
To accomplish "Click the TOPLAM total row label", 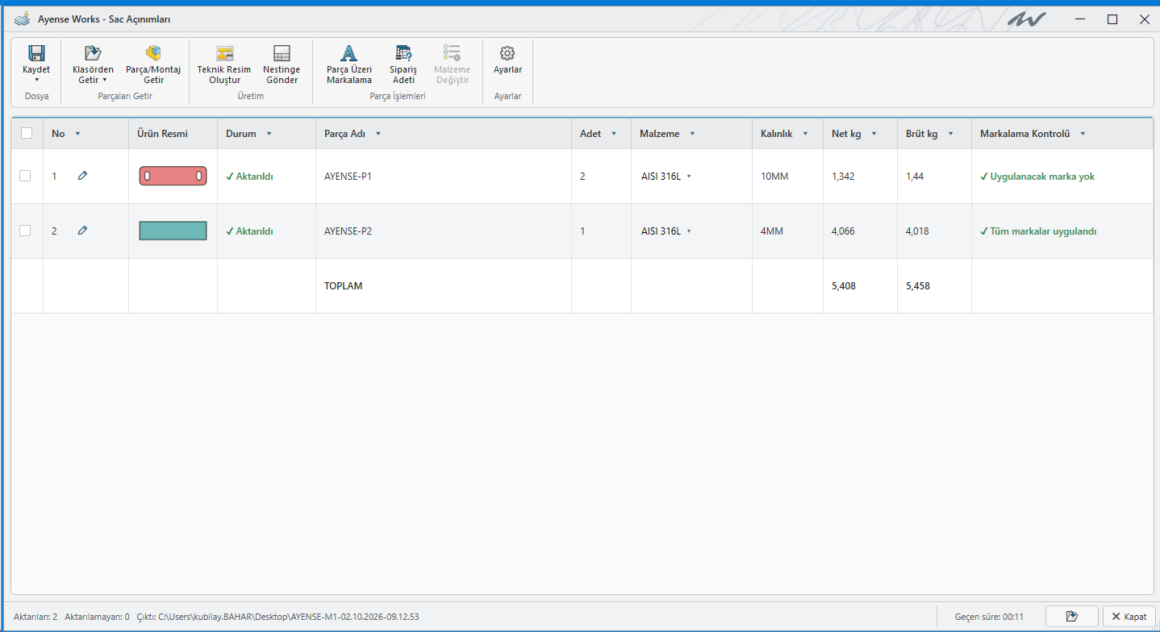I will pos(344,285).
